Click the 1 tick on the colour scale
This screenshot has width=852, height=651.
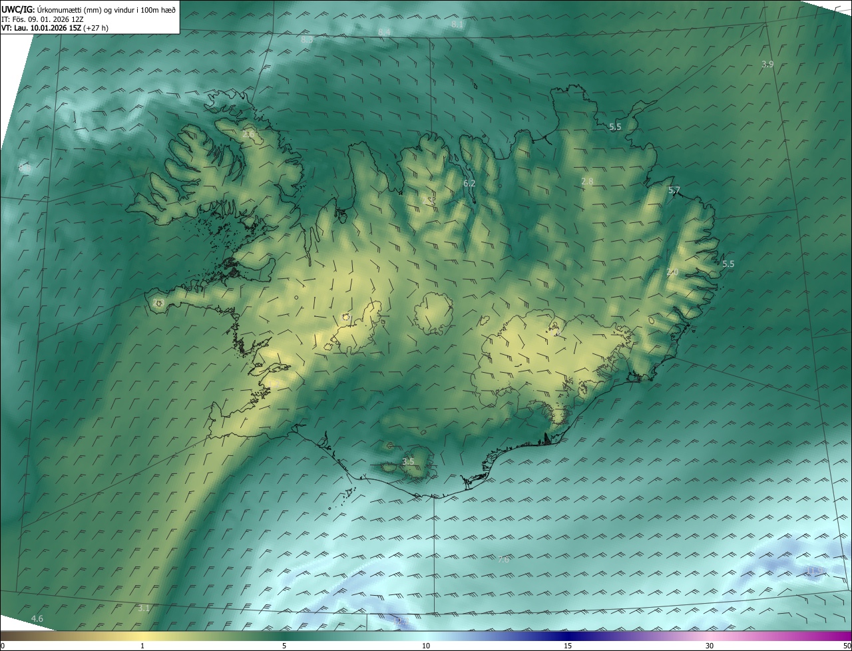pyautogui.click(x=142, y=646)
